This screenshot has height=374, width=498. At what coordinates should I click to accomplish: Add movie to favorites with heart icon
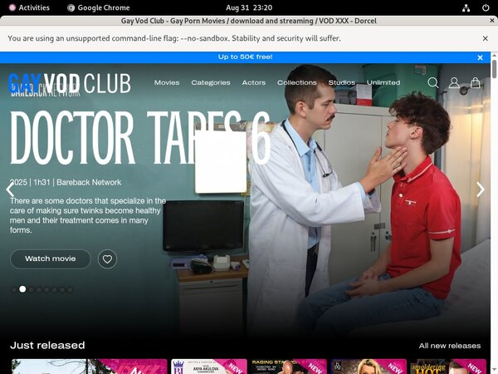pyautogui.click(x=107, y=259)
